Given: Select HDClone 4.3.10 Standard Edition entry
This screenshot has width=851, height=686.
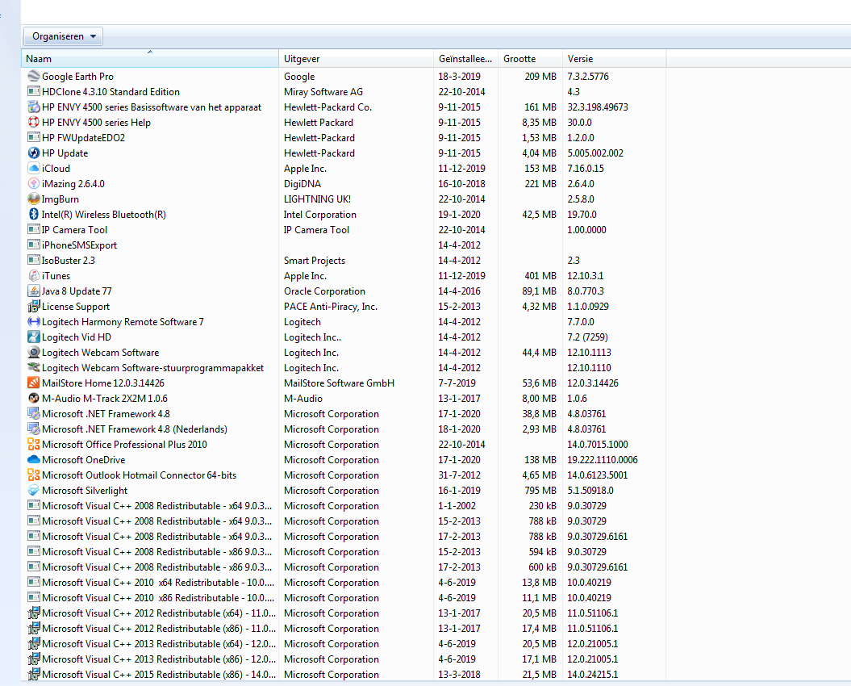Looking at the screenshot, I should [111, 92].
